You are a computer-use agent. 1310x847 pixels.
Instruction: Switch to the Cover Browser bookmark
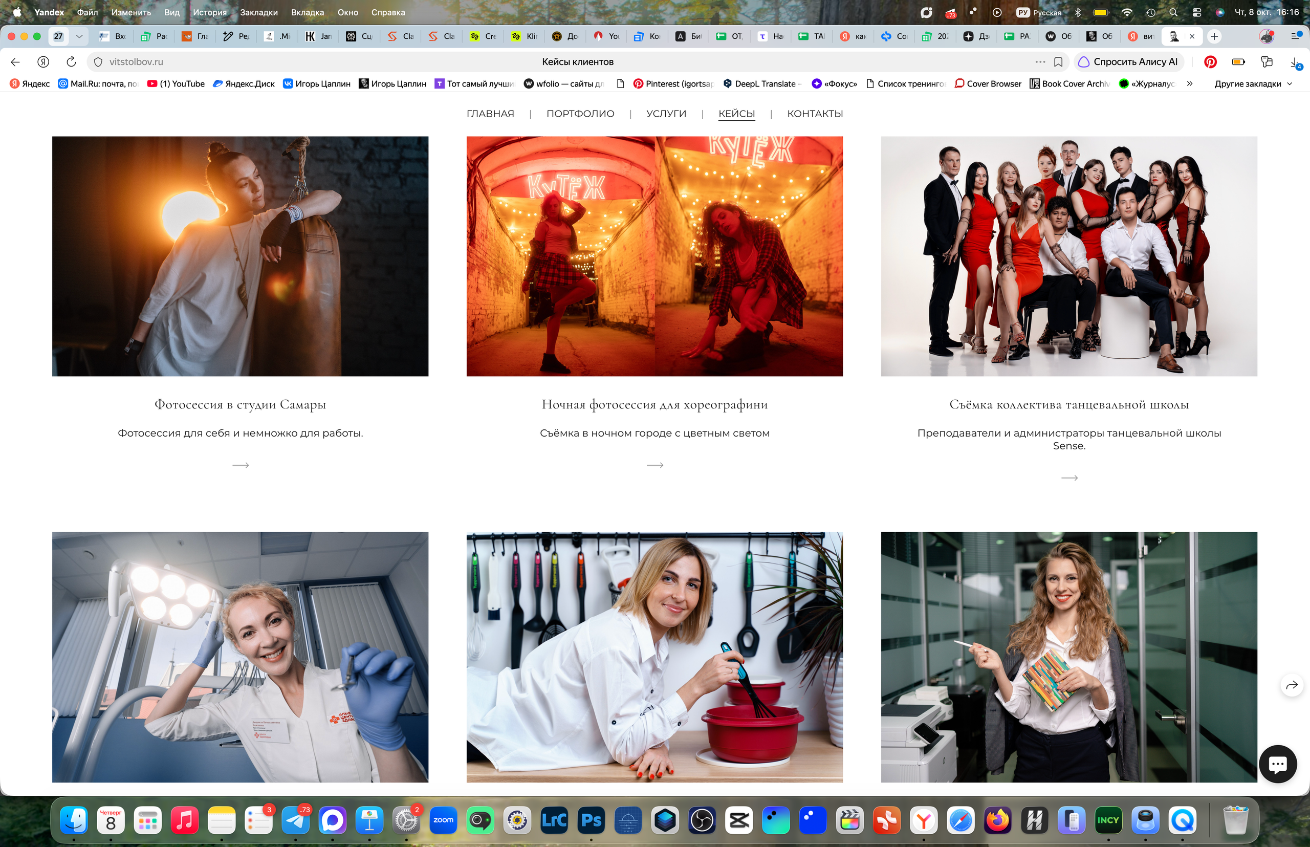point(988,83)
